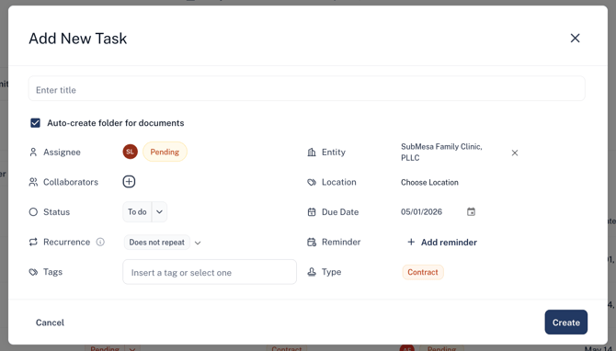The width and height of the screenshot is (616, 351).
Task: Click the Contract type badge
Action: tap(423, 272)
